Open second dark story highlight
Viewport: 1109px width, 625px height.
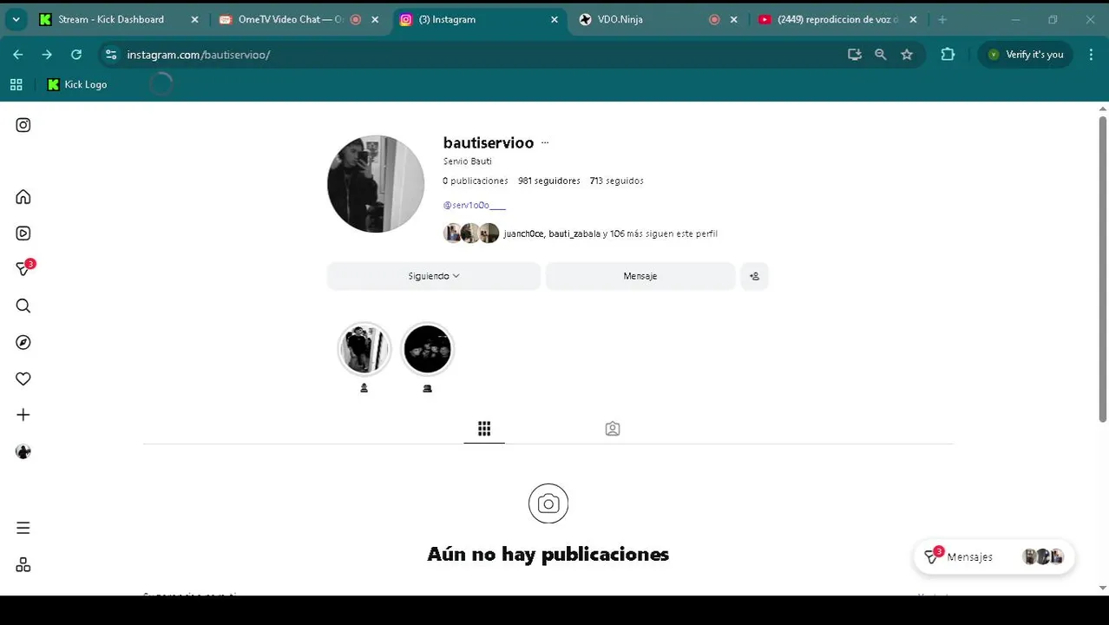click(x=427, y=349)
